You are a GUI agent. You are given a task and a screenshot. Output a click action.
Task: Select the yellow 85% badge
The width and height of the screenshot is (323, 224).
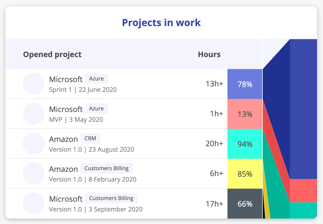click(245, 173)
